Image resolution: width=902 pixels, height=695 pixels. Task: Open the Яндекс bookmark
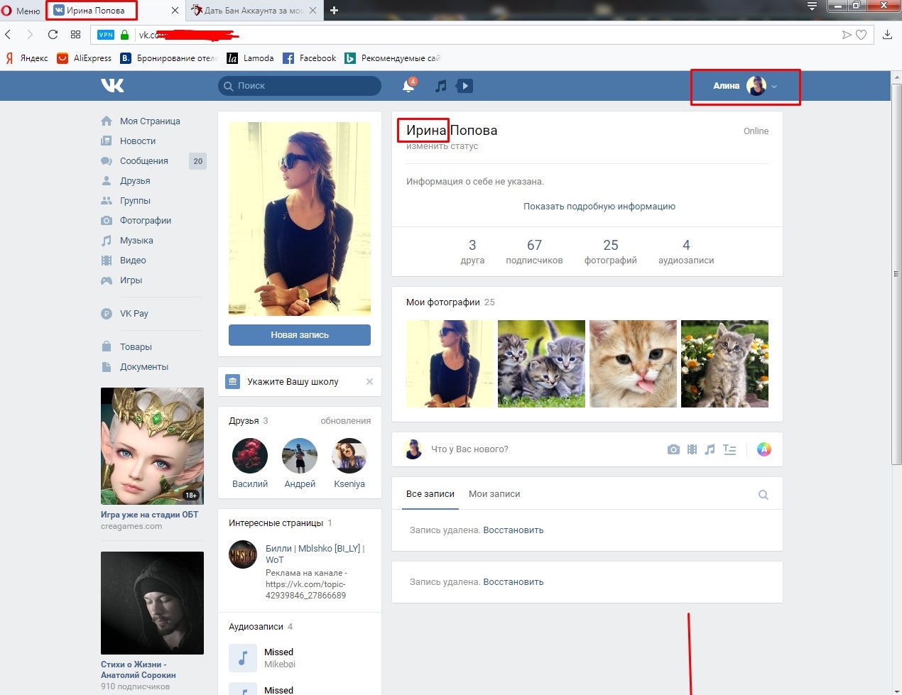[27, 58]
